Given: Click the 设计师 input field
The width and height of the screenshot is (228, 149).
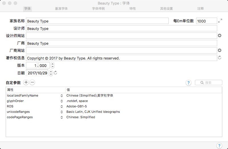Looking at the screenshot, I should pyautogui.click(x=122, y=28).
